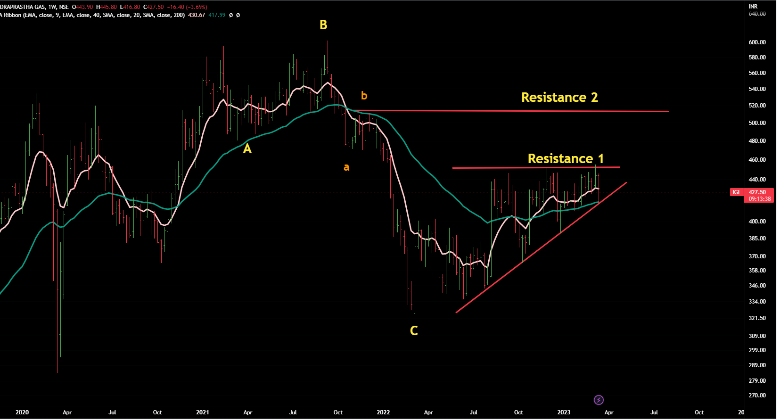This screenshot has height=420, width=780.
Task: Click the pink 430.67 indicator value
Action: coord(197,15)
